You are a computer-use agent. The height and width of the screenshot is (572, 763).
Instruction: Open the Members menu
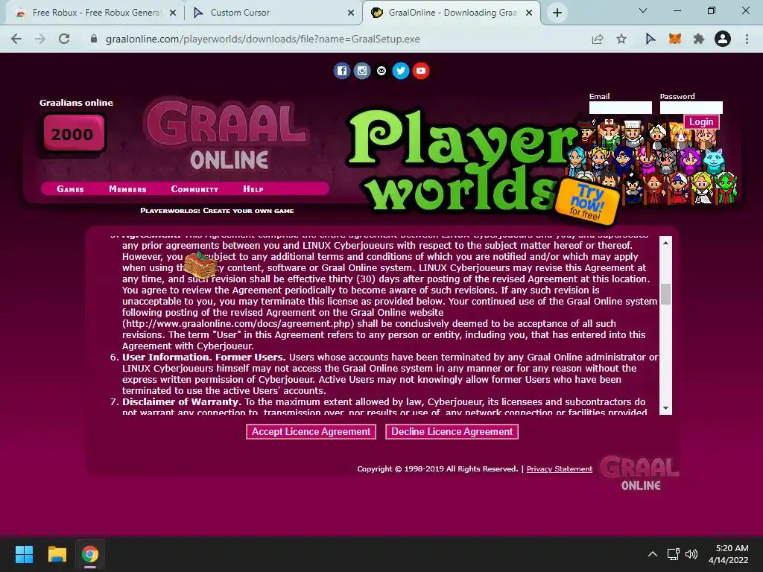pos(127,189)
